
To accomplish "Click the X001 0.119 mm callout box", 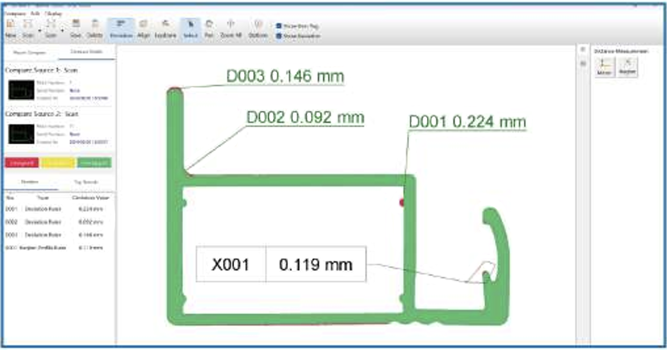I will pyautogui.click(x=281, y=264).
